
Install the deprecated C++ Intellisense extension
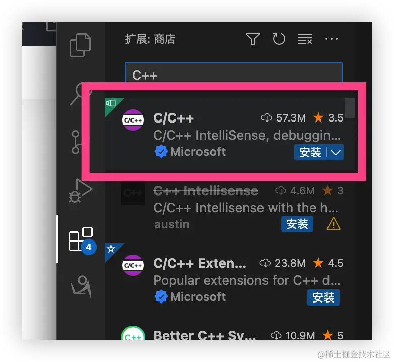(x=297, y=224)
